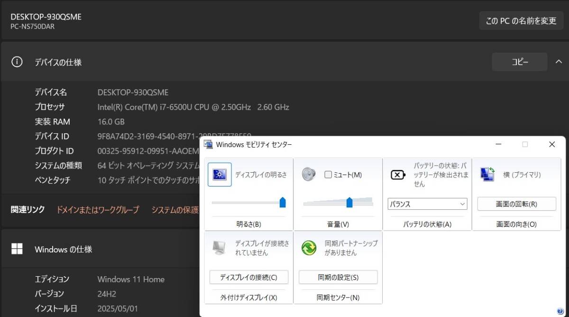Click the green sync partnership icon

[x=309, y=248]
